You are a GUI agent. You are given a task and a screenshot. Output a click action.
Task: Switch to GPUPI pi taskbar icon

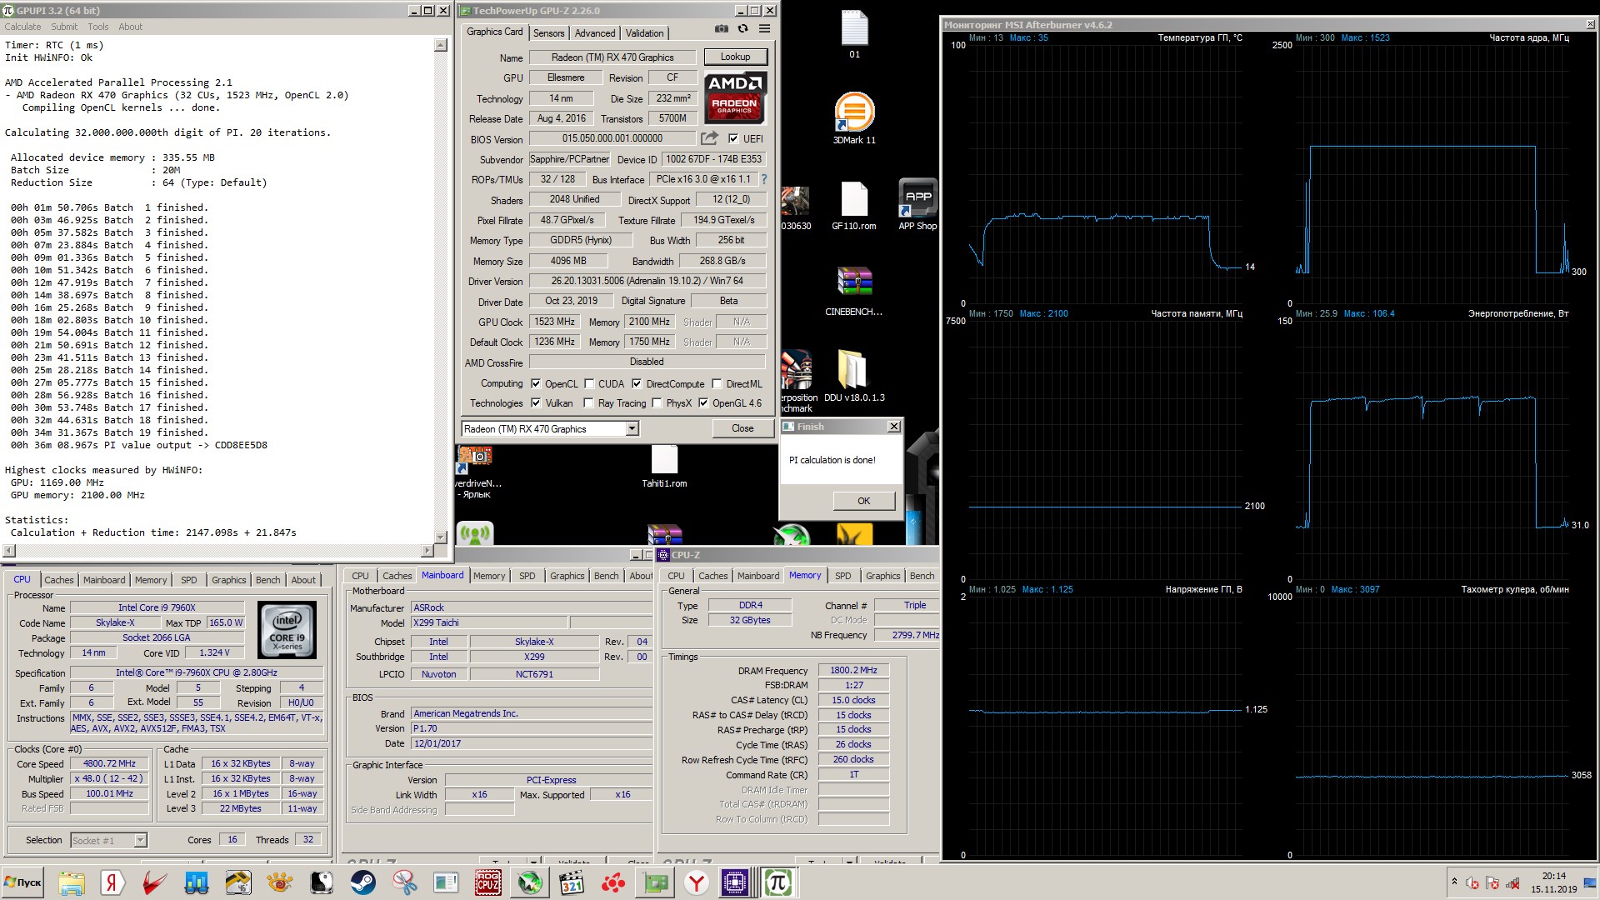777,882
